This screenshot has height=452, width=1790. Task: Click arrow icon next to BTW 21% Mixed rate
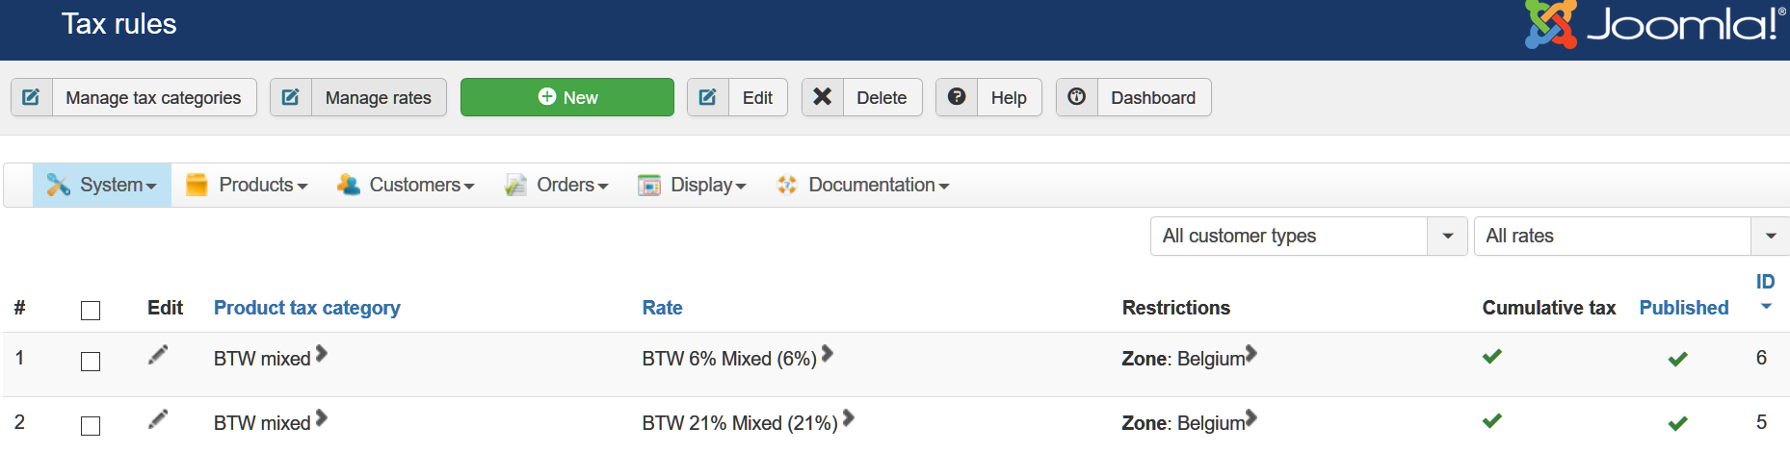849,418
